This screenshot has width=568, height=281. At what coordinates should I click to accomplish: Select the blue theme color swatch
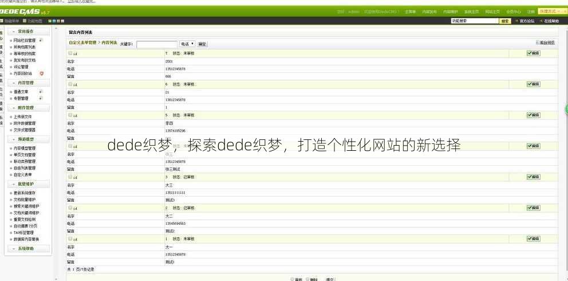(x=54, y=21)
